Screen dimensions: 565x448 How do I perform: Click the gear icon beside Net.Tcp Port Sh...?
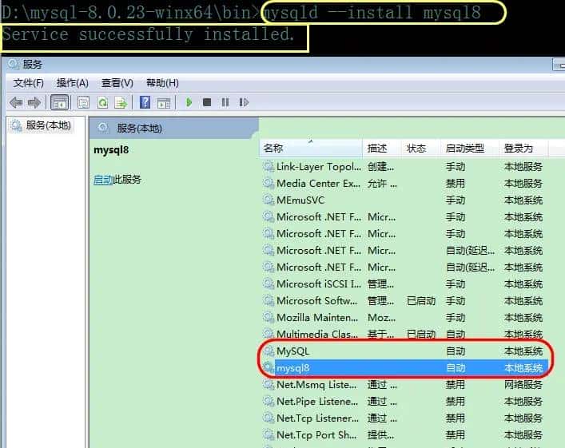(269, 434)
